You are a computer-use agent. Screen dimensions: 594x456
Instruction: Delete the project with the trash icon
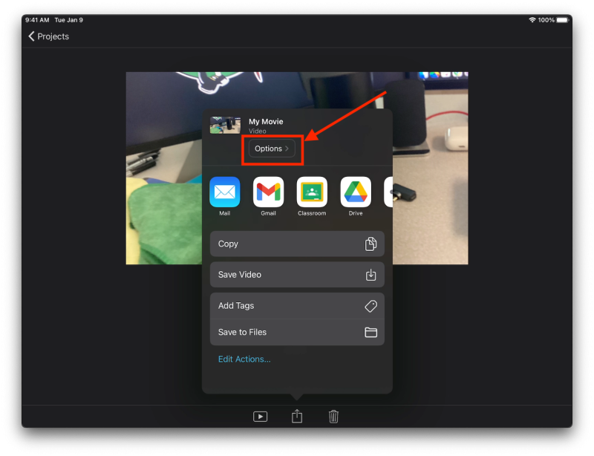point(334,417)
